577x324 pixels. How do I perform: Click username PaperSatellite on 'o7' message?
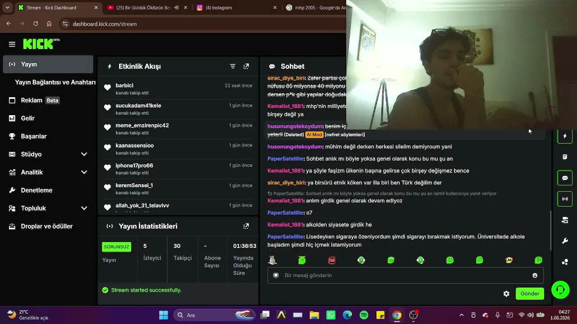[x=285, y=213]
